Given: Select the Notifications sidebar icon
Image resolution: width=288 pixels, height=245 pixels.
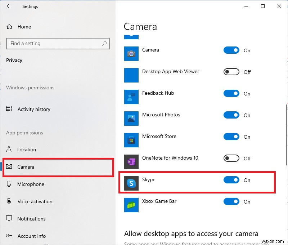Looking at the screenshot, I should point(9,218).
